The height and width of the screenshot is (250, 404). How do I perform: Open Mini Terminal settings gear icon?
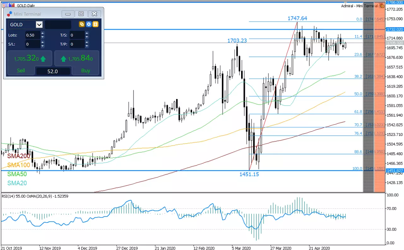tap(89, 24)
